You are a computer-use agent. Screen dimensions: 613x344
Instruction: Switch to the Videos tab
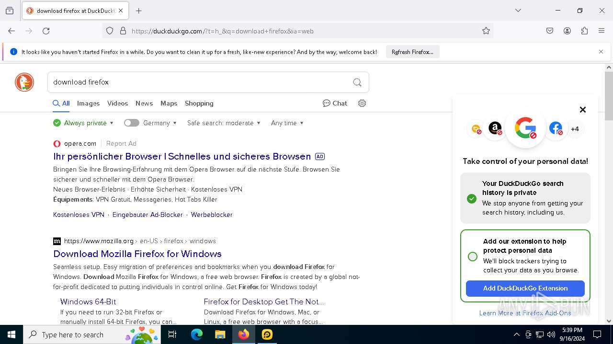point(117,103)
